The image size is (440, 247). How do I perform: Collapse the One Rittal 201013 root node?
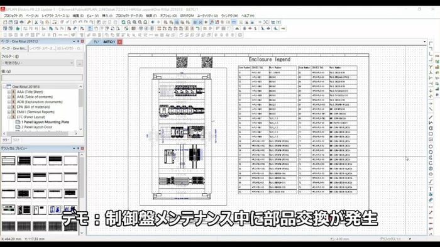tap(4, 87)
